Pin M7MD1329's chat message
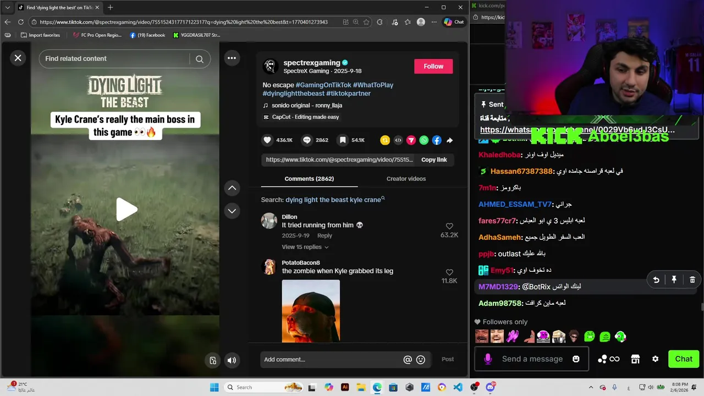 coord(674,280)
